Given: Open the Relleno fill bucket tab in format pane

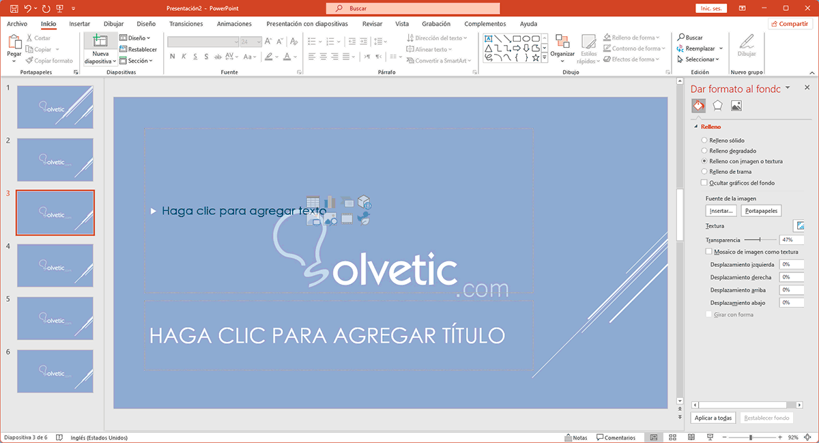Looking at the screenshot, I should tap(699, 106).
